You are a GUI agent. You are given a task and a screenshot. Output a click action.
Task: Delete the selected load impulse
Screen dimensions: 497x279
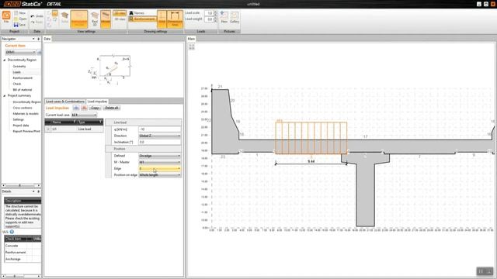tap(84, 108)
